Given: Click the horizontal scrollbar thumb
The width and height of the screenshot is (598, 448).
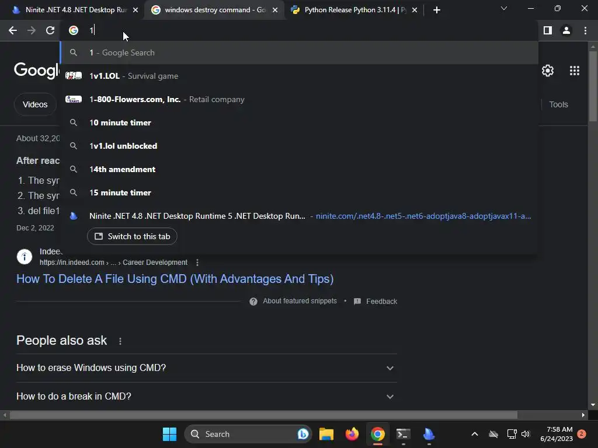Looking at the screenshot, I should click(263, 415).
